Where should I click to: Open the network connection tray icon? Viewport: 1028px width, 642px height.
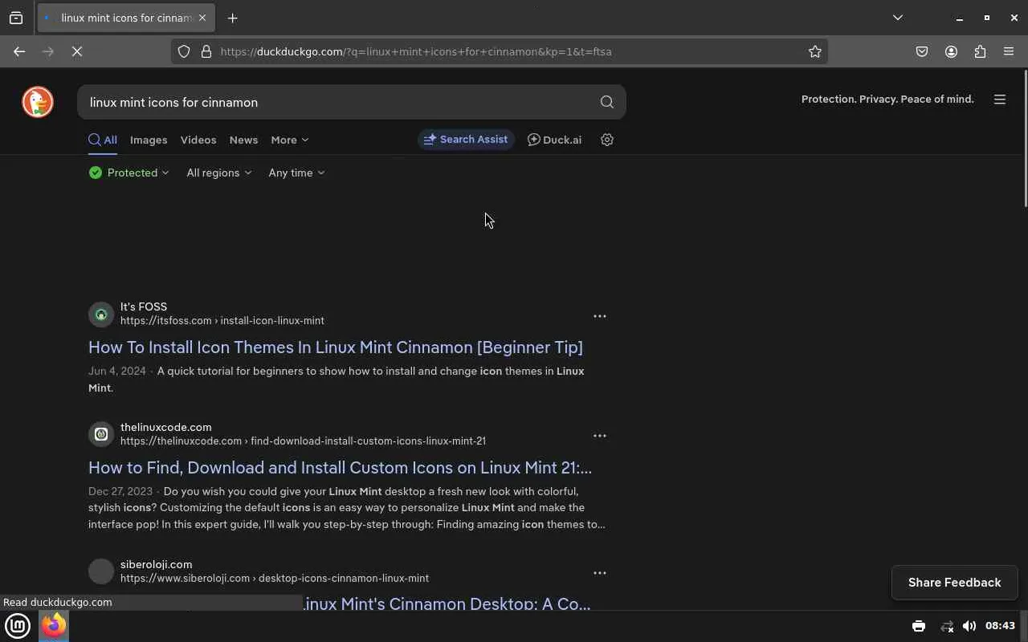(x=947, y=626)
